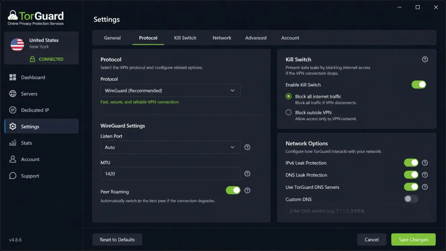Click the Settings gear icon in sidebar
This screenshot has height=251, width=446.
[x=13, y=126]
